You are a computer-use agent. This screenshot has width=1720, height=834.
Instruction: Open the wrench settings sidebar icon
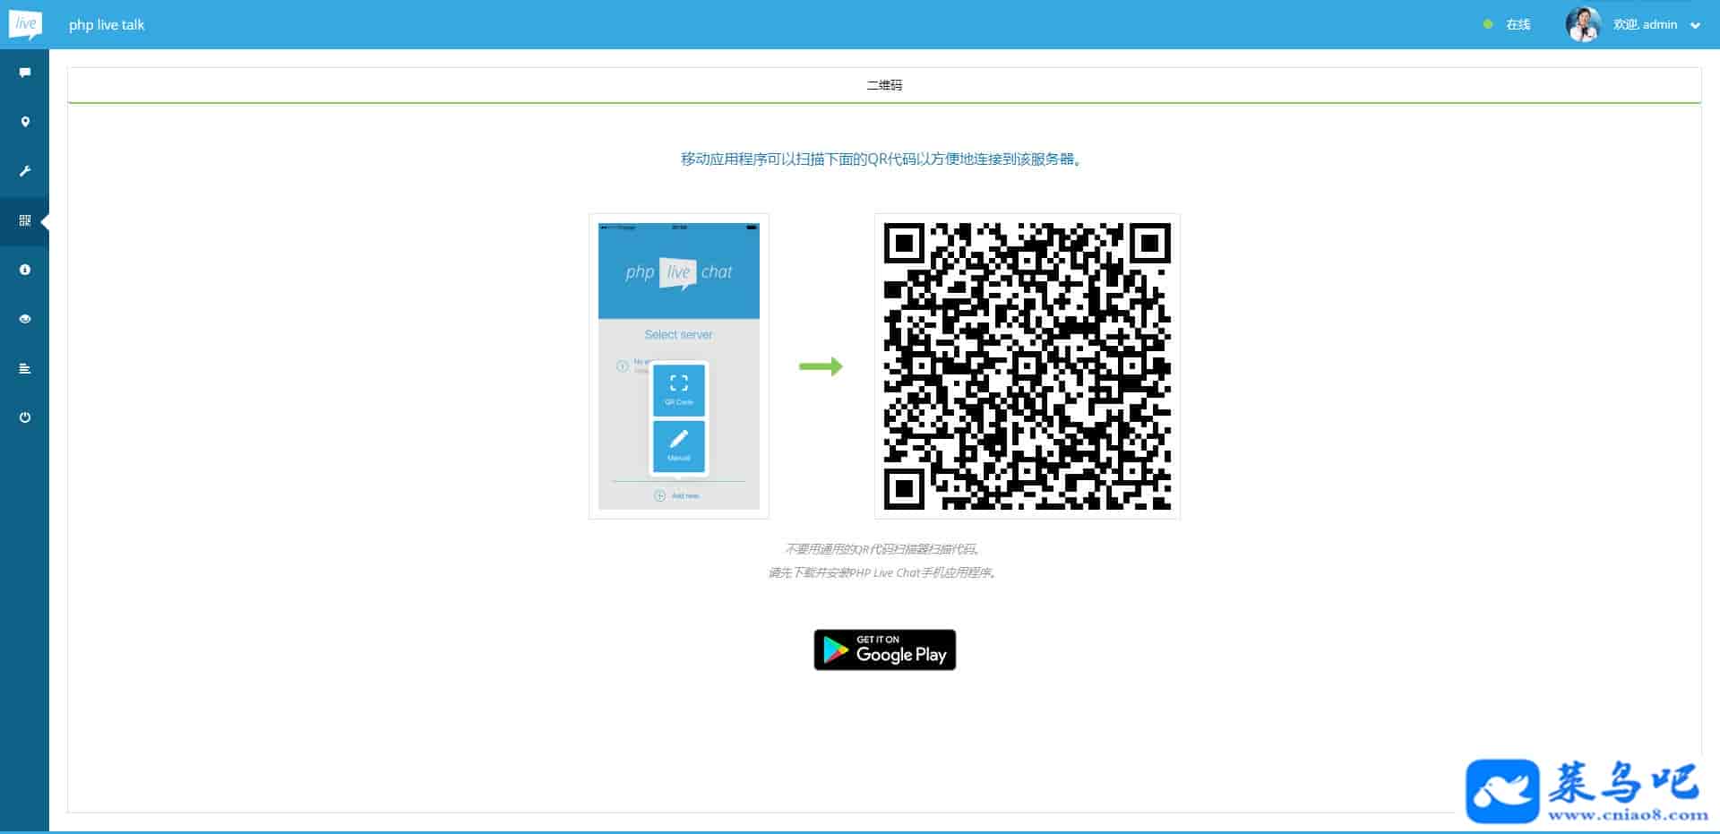coord(25,171)
